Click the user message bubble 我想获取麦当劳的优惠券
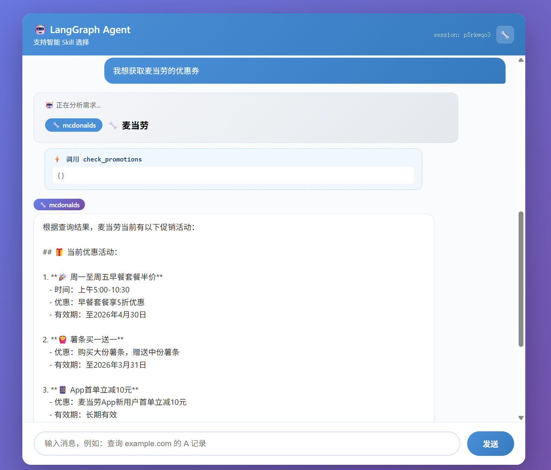551x470 pixels. (x=304, y=71)
